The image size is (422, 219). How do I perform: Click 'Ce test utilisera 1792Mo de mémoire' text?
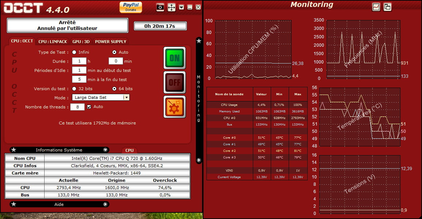[98, 123]
